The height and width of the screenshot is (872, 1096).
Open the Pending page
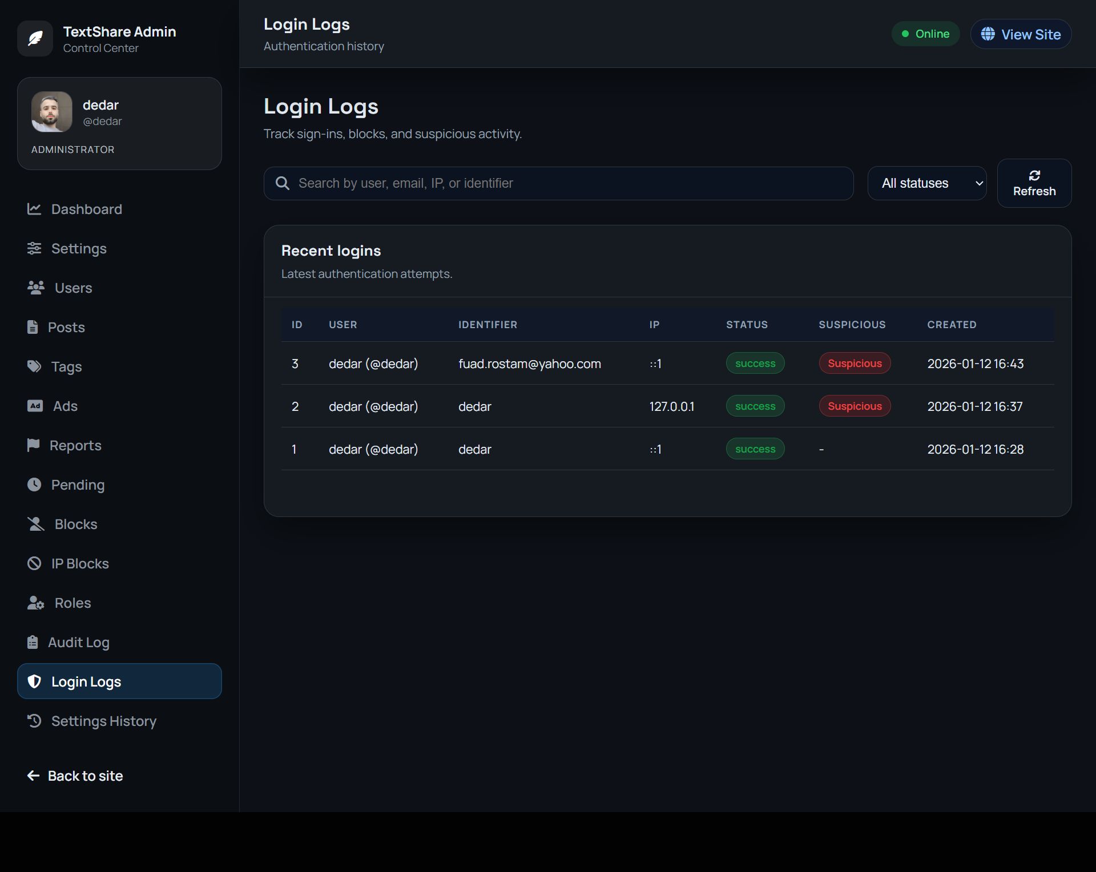(78, 485)
